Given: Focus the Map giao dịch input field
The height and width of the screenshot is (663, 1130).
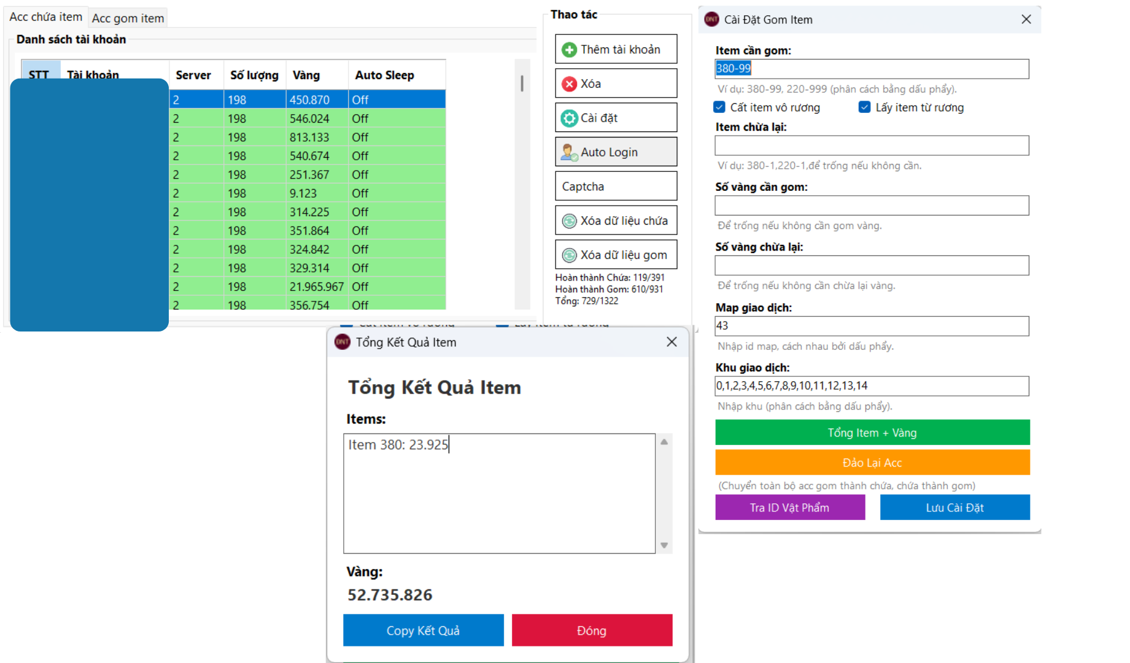Looking at the screenshot, I should [x=872, y=326].
